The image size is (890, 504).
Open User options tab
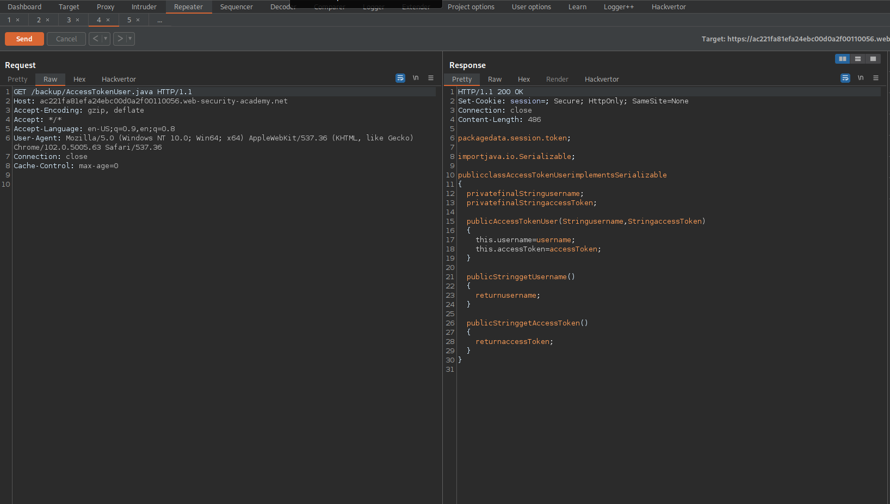pos(531,7)
